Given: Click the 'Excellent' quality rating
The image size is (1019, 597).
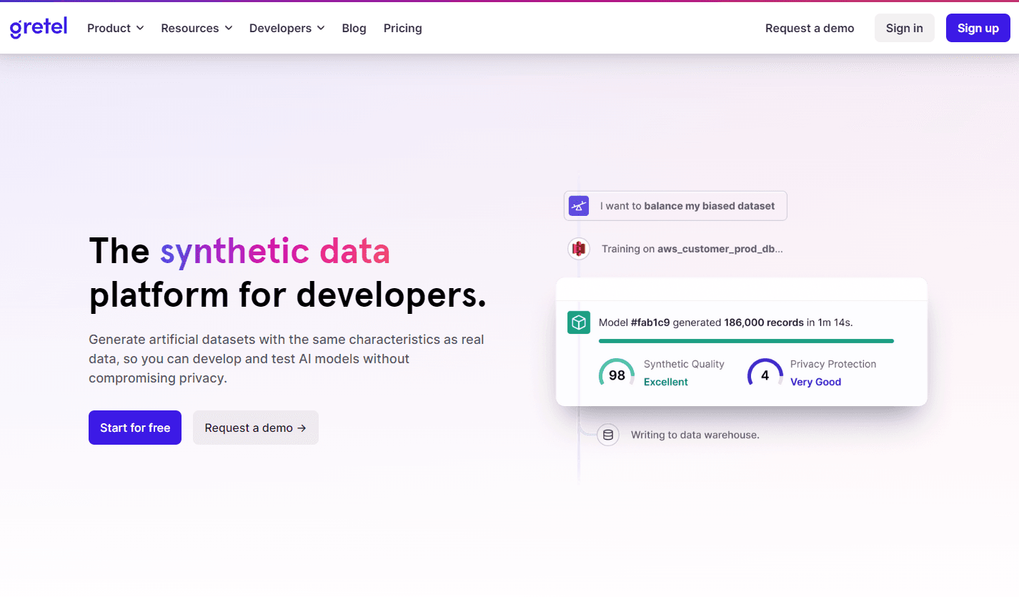Looking at the screenshot, I should (x=665, y=382).
